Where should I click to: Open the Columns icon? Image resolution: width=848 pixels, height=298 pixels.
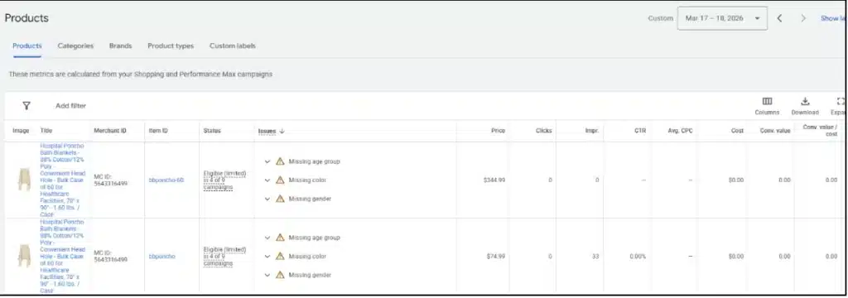767,106
